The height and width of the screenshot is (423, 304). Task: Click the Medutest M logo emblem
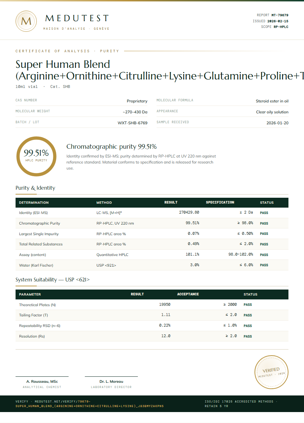click(x=26, y=21)
